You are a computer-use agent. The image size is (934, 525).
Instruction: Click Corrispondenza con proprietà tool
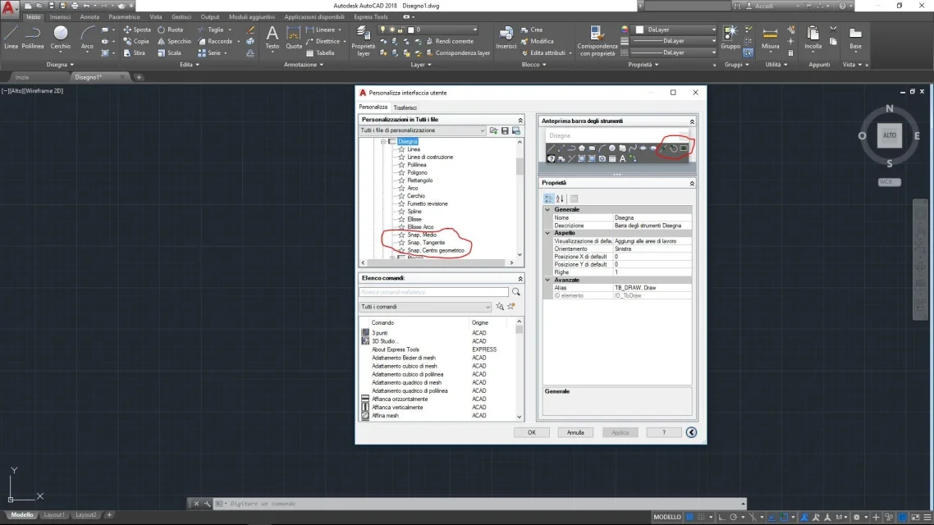pos(597,40)
